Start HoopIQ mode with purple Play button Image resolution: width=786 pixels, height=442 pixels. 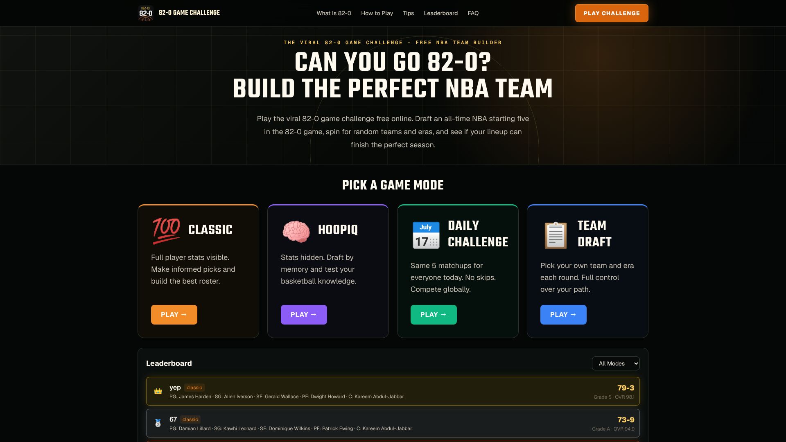[x=304, y=315]
